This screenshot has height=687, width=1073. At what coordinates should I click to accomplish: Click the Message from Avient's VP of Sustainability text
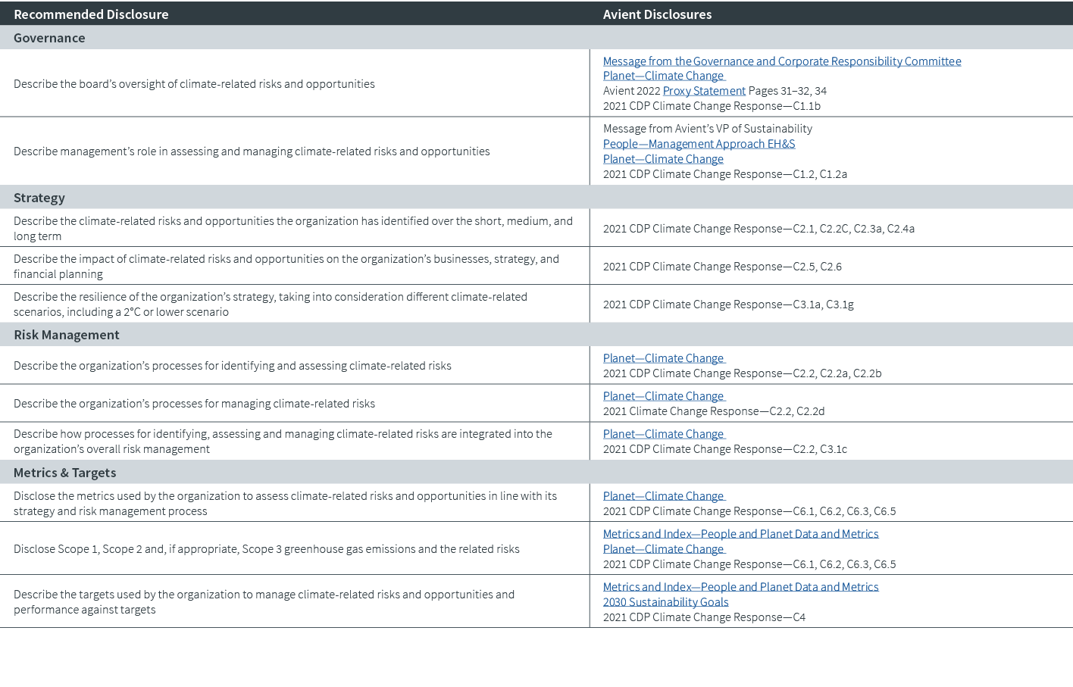(707, 129)
